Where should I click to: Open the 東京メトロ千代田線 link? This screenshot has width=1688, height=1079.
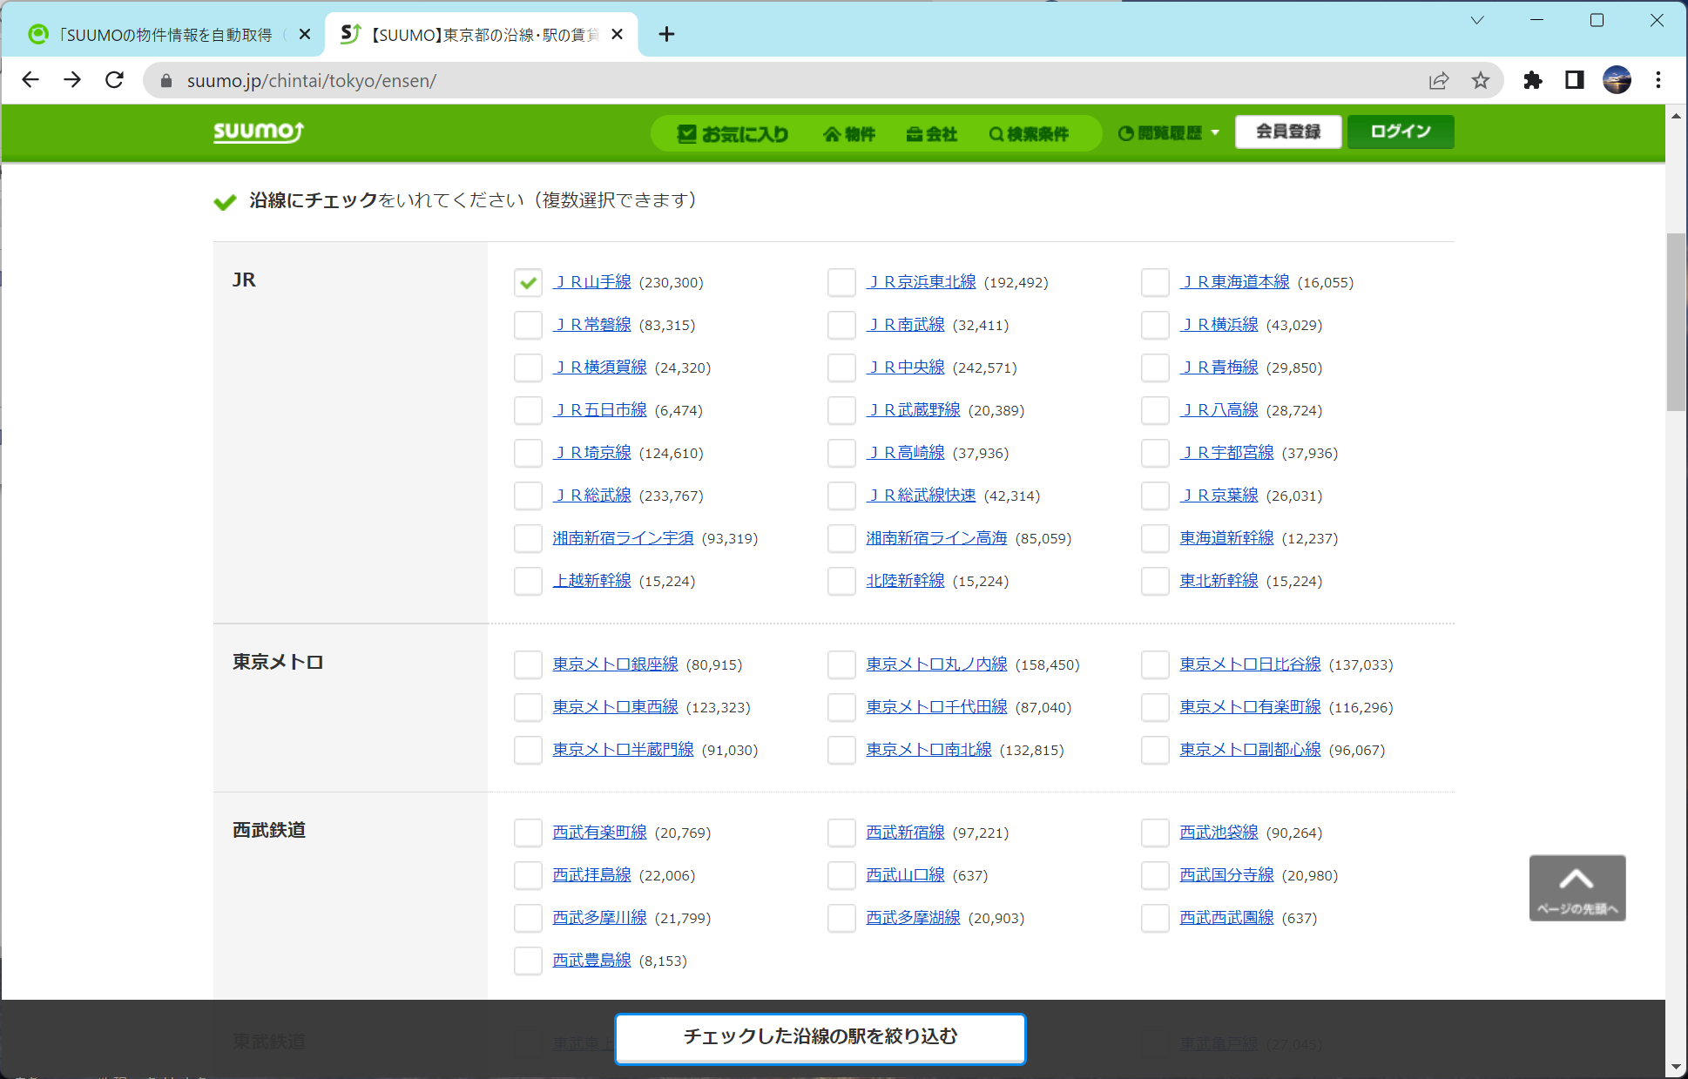[x=937, y=707]
